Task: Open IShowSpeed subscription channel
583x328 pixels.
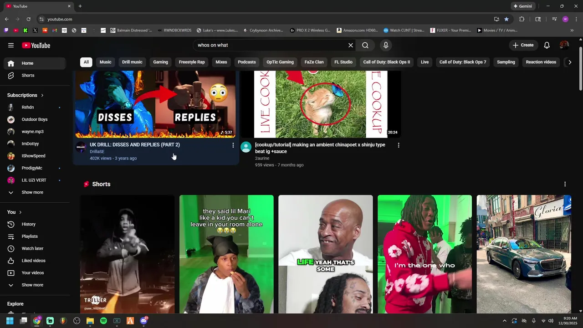Action: [35, 156]
